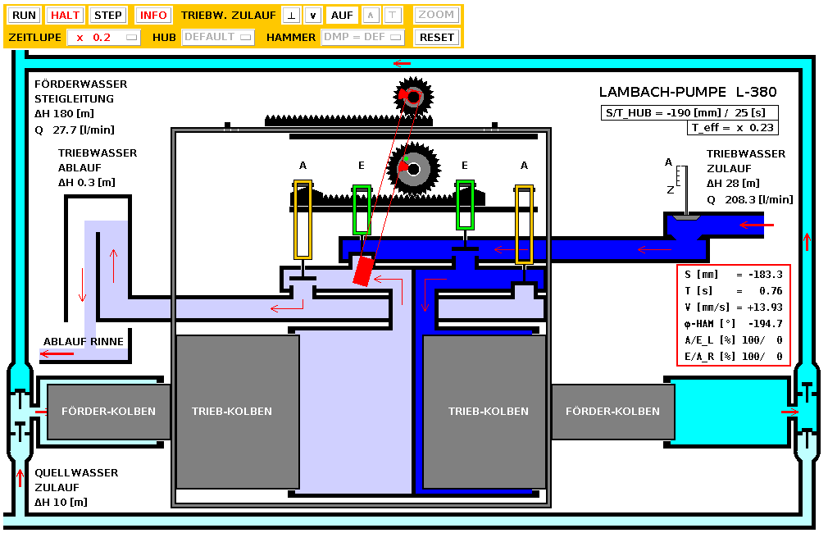Image resolution: width=828 pixels, height=542 pixels.
Task: Open the HUB DEFAULT dropdown
Action: 218,37
